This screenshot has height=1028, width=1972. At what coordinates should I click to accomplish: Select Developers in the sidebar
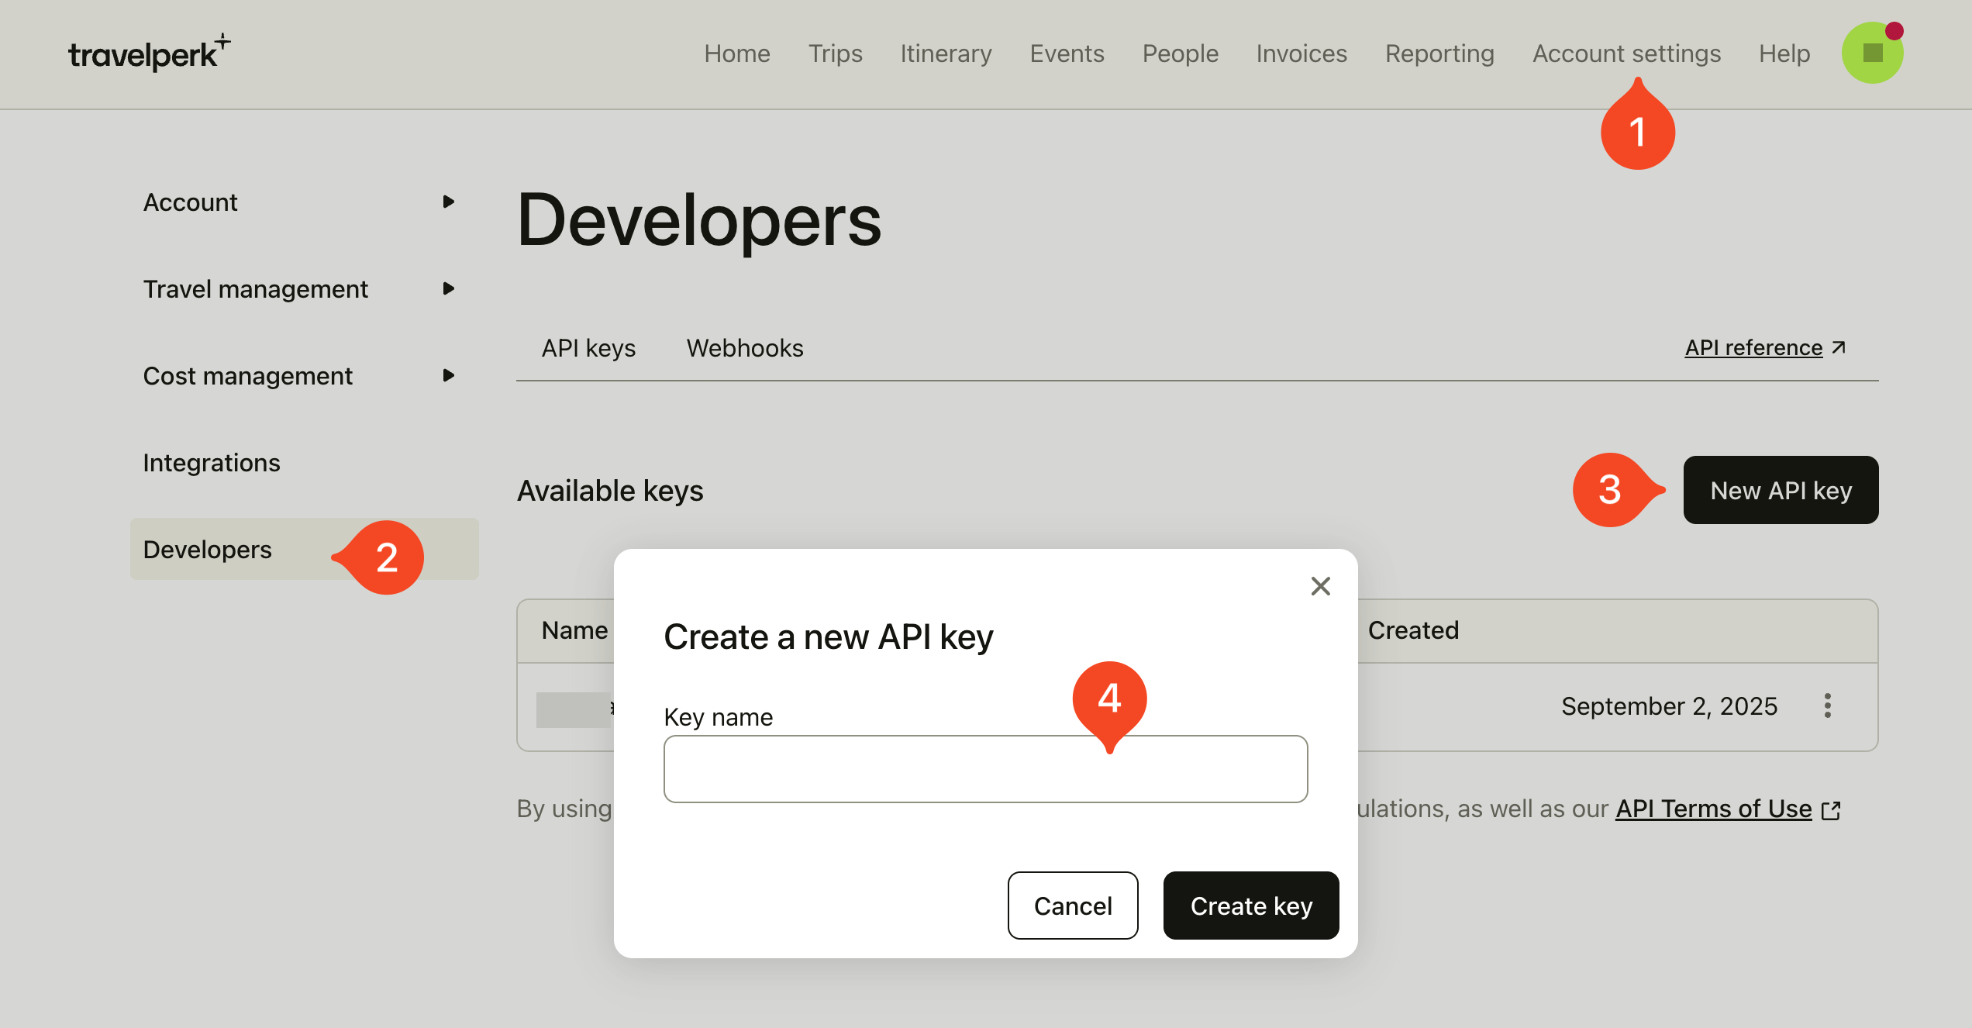(x=304, y=549)
